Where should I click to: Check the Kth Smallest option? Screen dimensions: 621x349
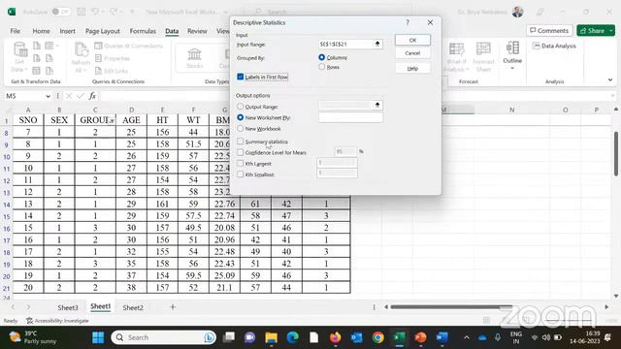[x=240, y=174]
